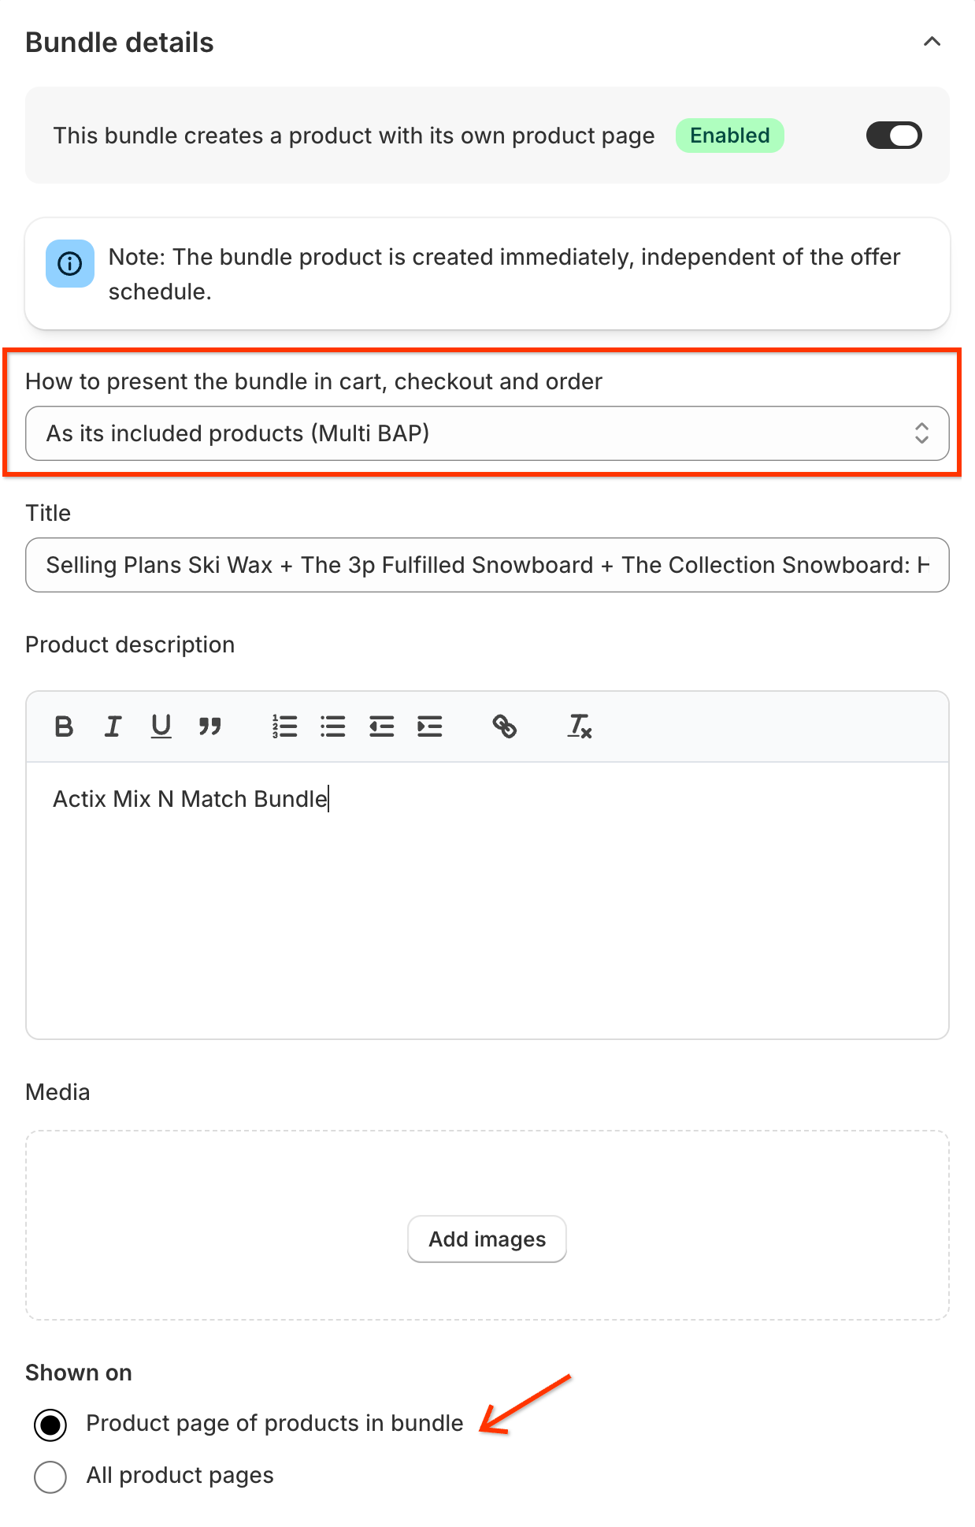Click in the product description text area
This screenshot has width=975, height=1527.
(487, 906)
